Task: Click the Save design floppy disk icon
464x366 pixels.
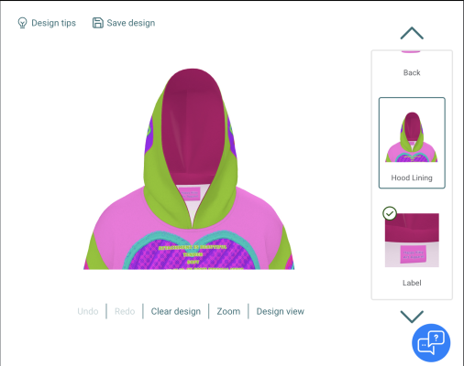Action: 97,23
